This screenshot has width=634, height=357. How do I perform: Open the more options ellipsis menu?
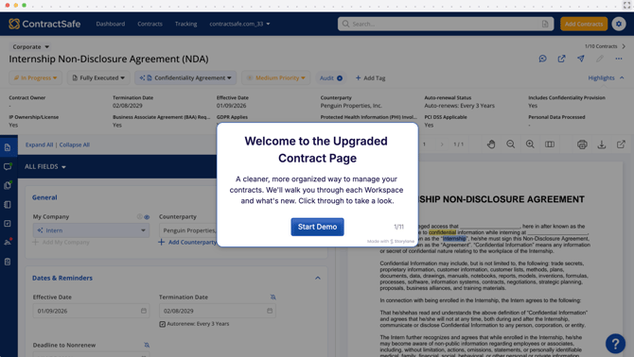[x=619, y=59]
